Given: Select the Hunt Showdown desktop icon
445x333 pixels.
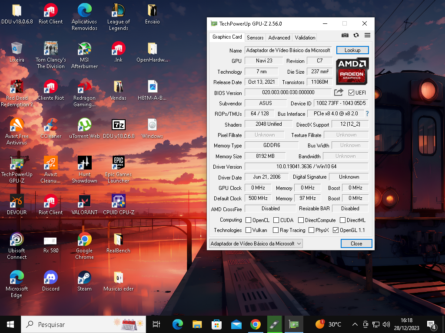Looking at the screenshot, I should tap(84, 170).
